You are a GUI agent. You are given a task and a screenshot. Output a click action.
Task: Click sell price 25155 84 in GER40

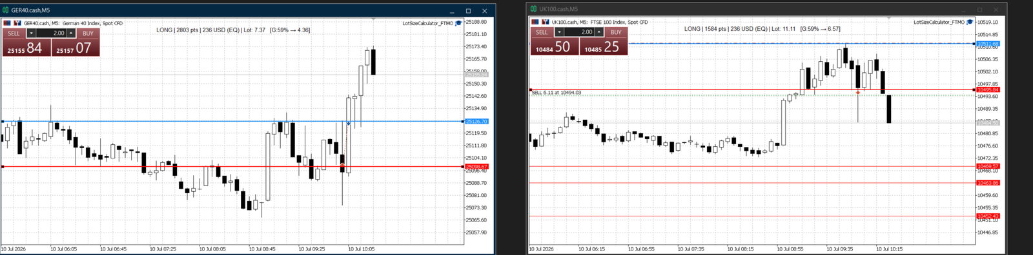pos(26,48)
